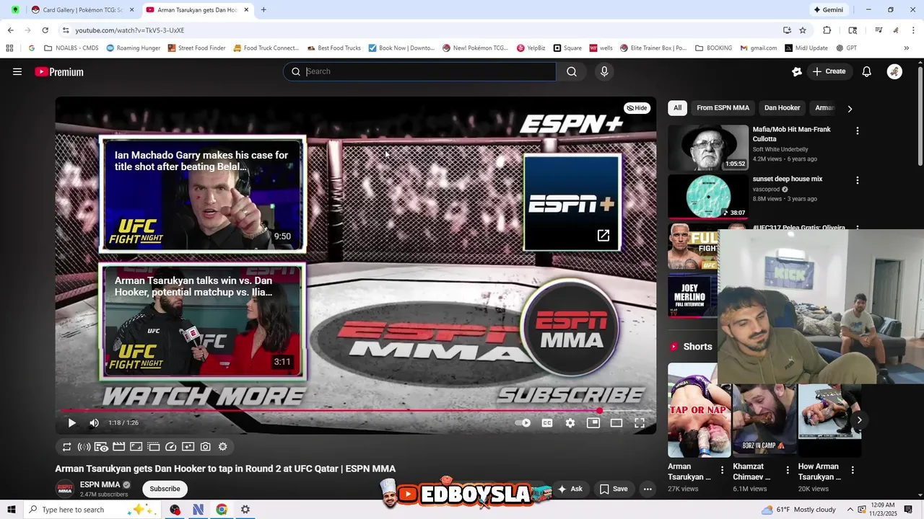Start voice search with microphone icon
This screenshot has height=519, width=924.
tap(604, 71)
